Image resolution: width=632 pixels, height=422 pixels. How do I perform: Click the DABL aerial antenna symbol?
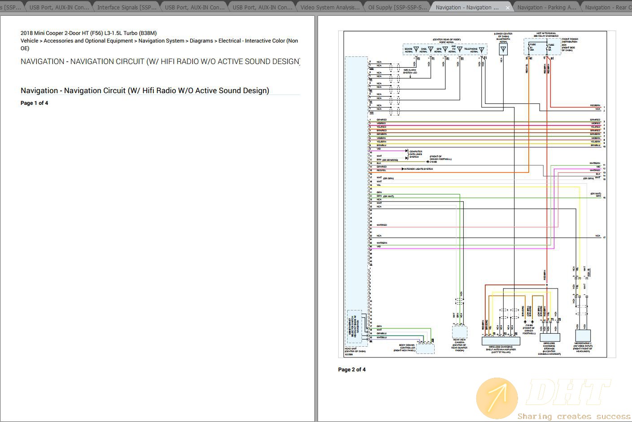tap(431, 49)
